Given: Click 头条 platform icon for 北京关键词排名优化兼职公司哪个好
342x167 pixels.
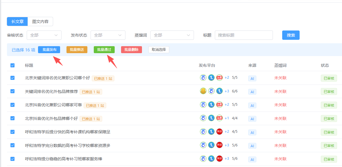Looking at the screenshot, I should coord(219,78).
